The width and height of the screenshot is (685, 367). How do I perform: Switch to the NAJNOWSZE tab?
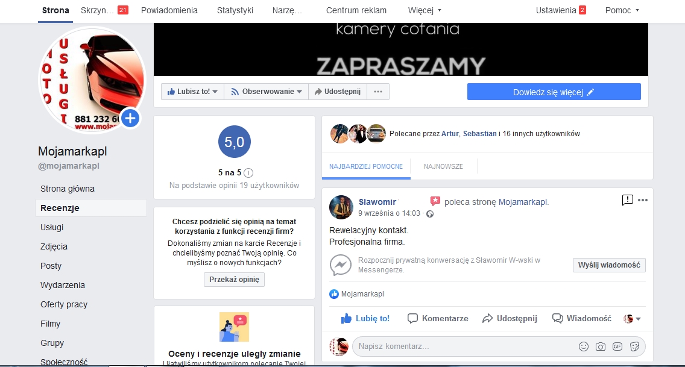click(x=443, y=166)
